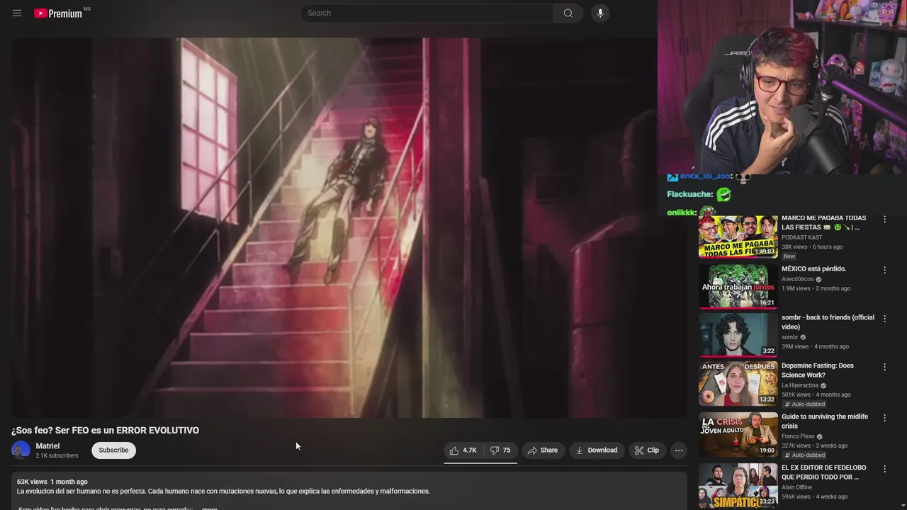Like the video with 4.7K likes
Screen dimensions: 907x510
(463, 450)
